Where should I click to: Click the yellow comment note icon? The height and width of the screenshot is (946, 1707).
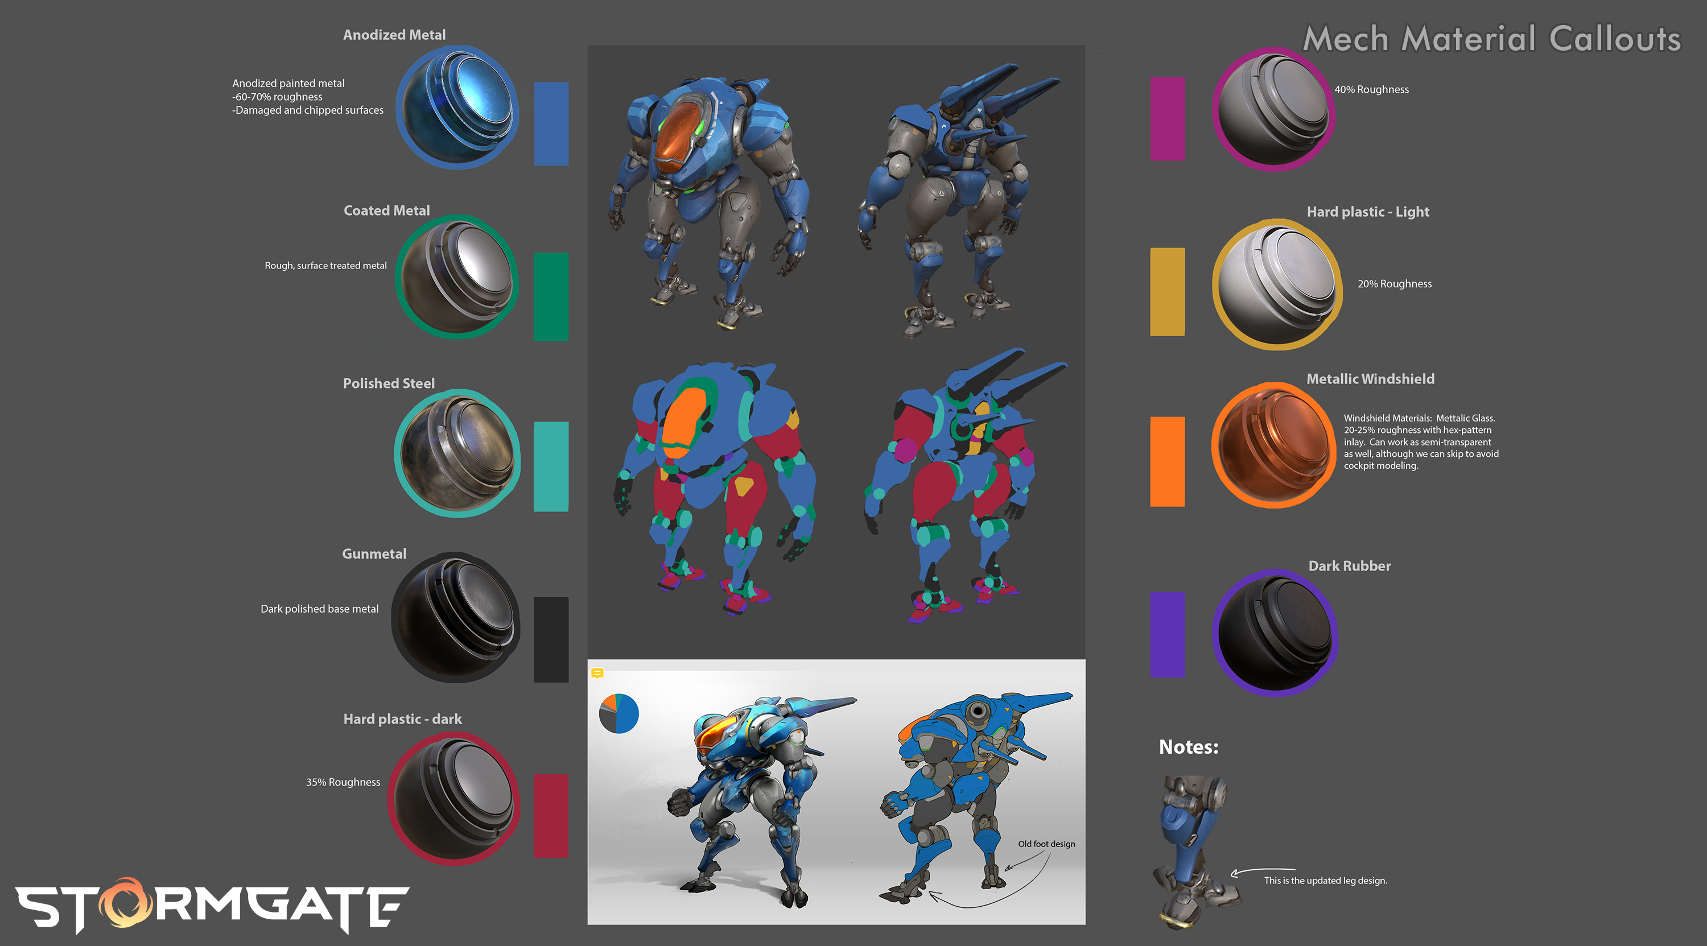pos(597,673)
